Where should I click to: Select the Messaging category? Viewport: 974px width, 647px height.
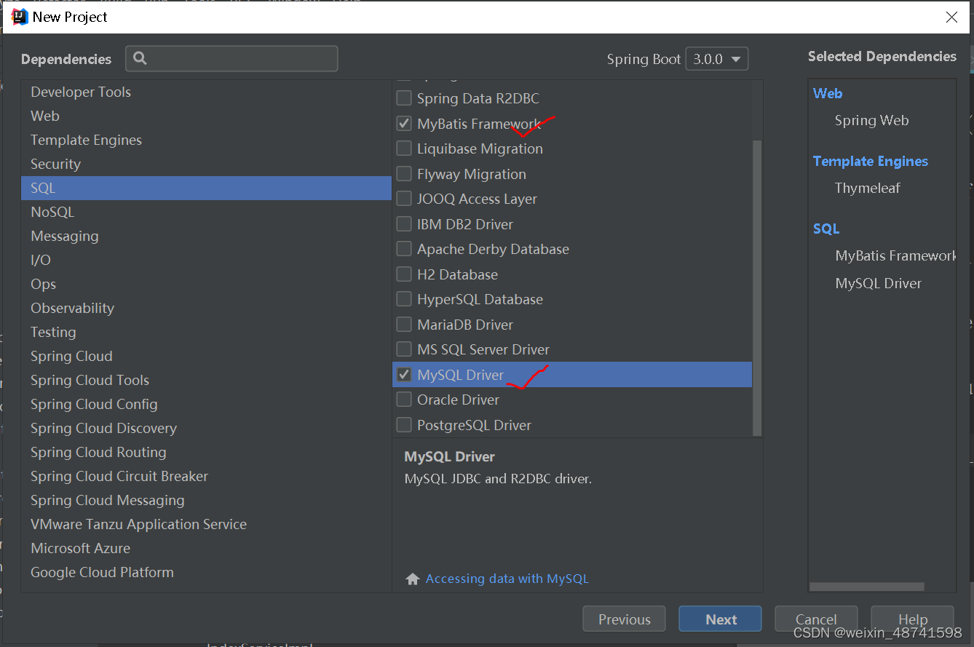206,236
